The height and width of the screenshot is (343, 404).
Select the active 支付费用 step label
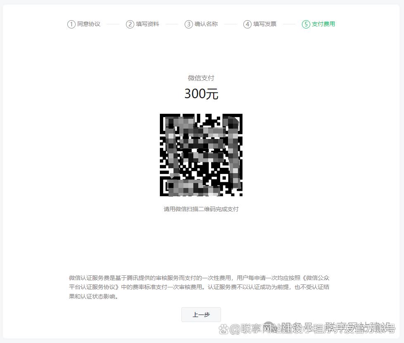323,24
